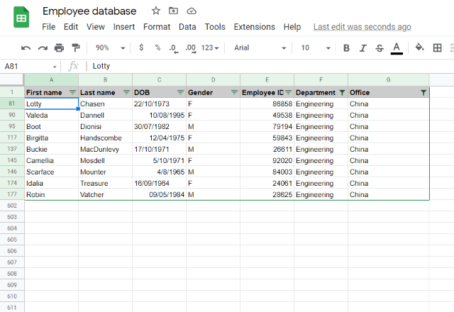Open the fill color picker
This screenshot has height=312, width=454.
coord(419,48)
